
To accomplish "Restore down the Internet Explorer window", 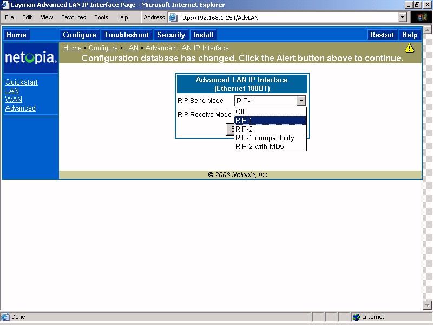I will pos(417,5).
